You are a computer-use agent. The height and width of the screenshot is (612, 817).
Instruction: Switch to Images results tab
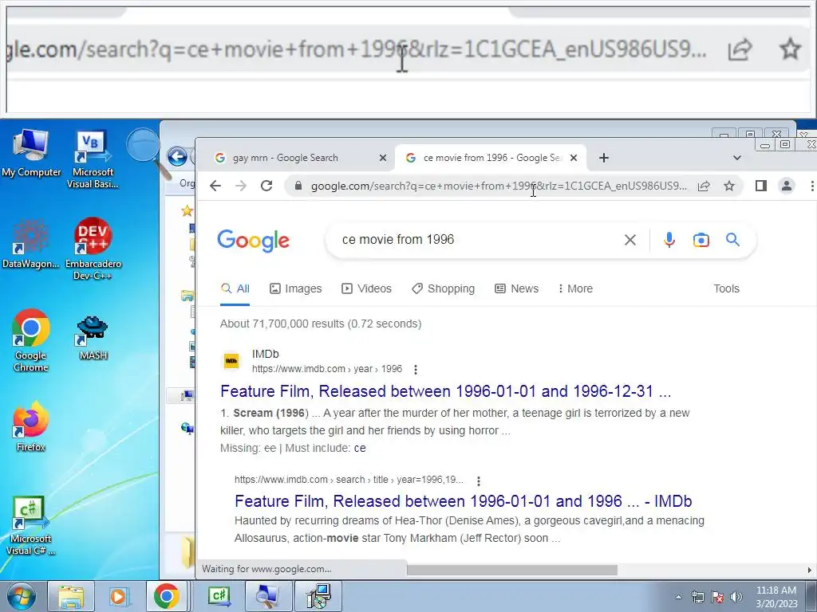click(295, 288)
